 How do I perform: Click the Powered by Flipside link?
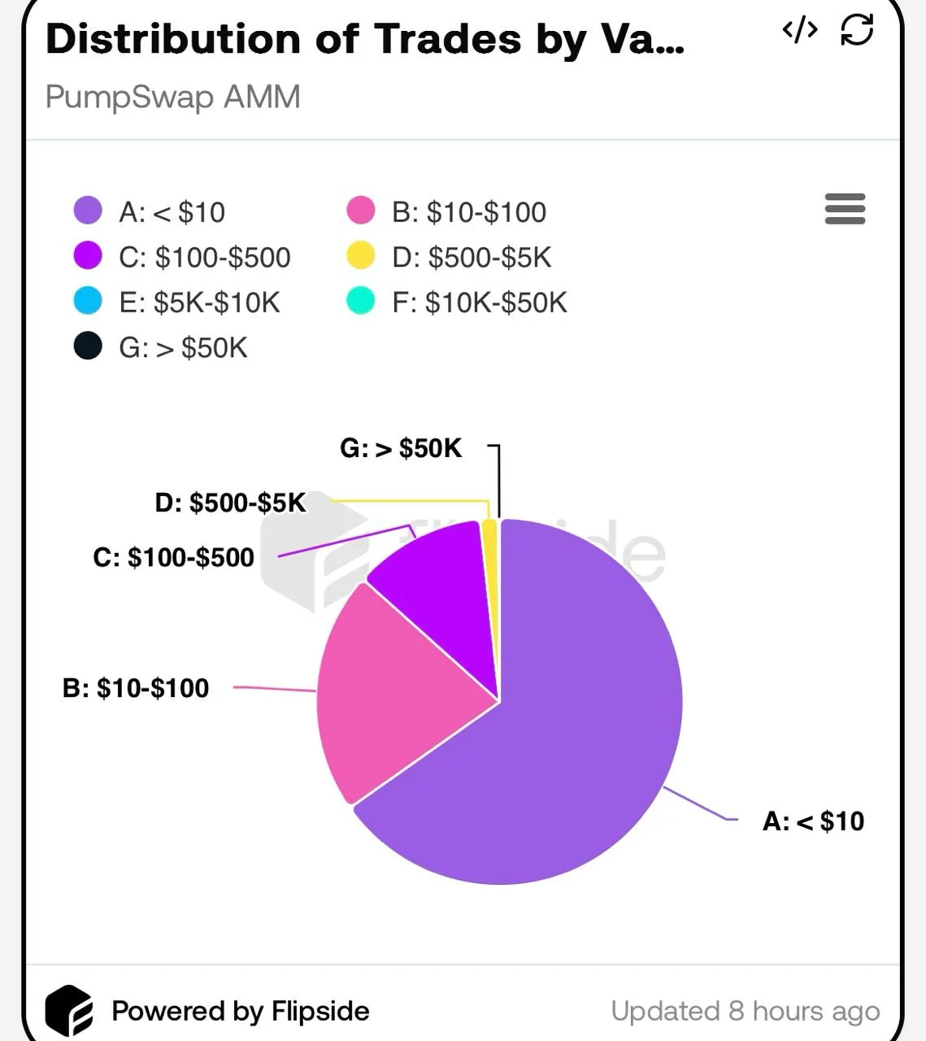click(240, 1011)
